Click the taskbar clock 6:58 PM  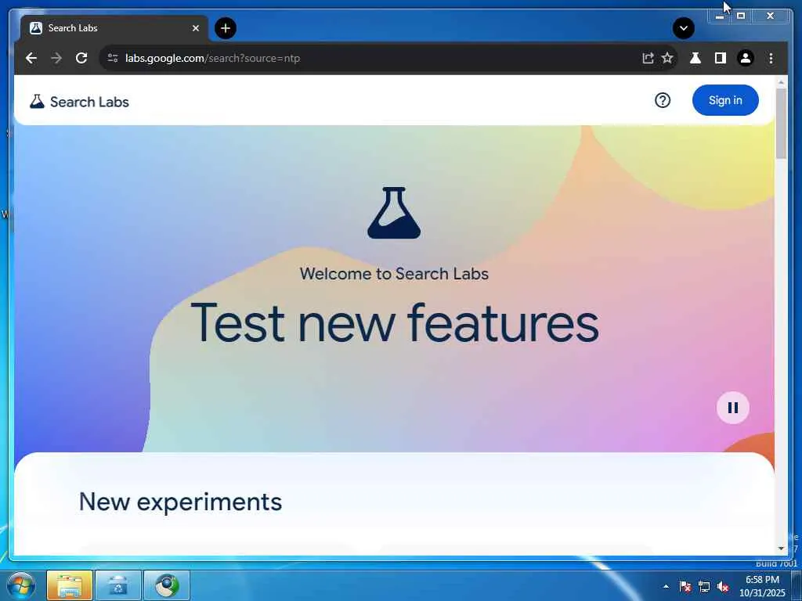762,580
